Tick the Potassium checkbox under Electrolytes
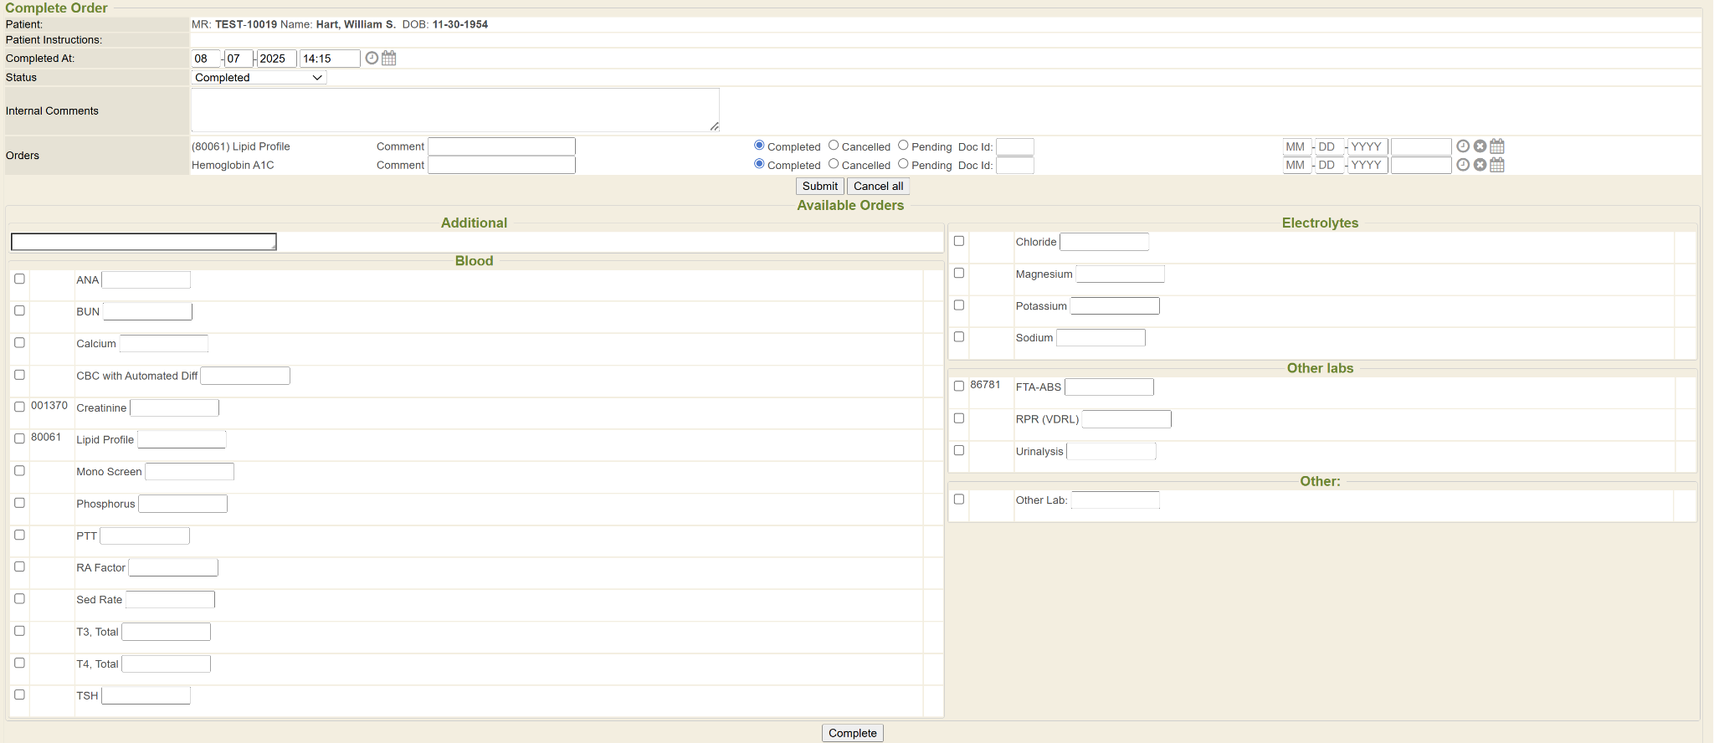Viewport: 1714px width, 743px height. (959, 305)
